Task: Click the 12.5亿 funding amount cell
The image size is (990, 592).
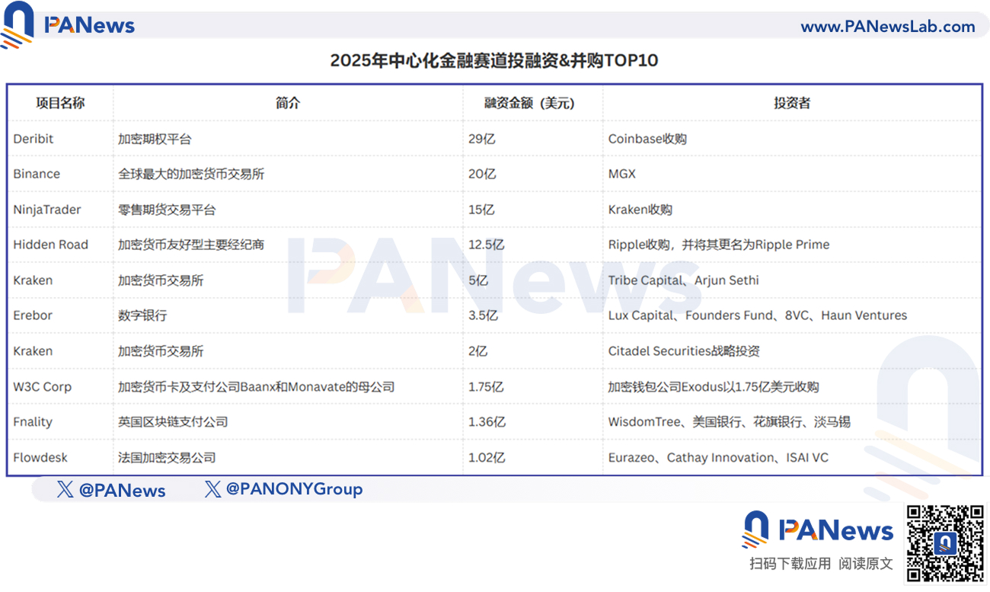Action: pyautogui.click(x=487, y=245)
